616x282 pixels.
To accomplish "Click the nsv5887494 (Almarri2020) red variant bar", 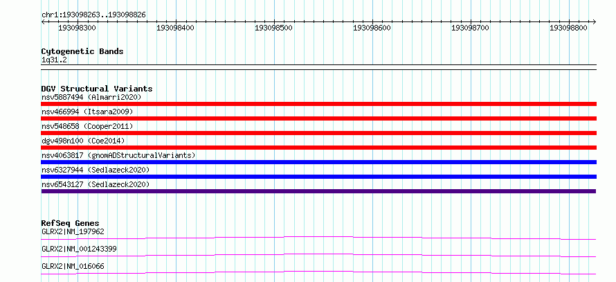I will [318, 104].
